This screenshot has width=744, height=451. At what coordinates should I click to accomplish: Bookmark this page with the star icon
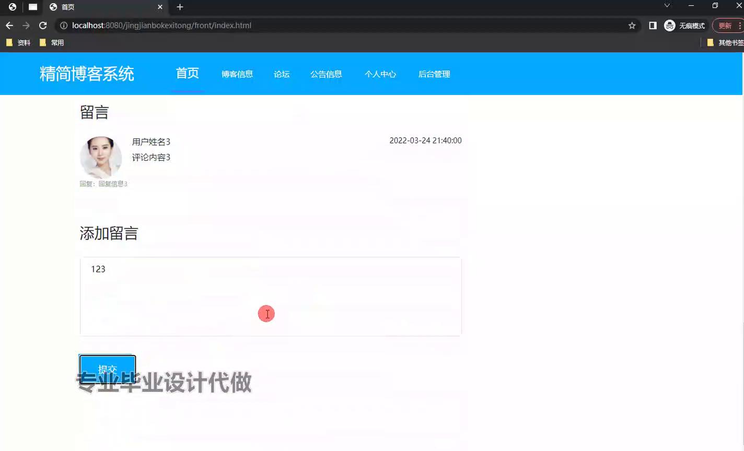632,25
